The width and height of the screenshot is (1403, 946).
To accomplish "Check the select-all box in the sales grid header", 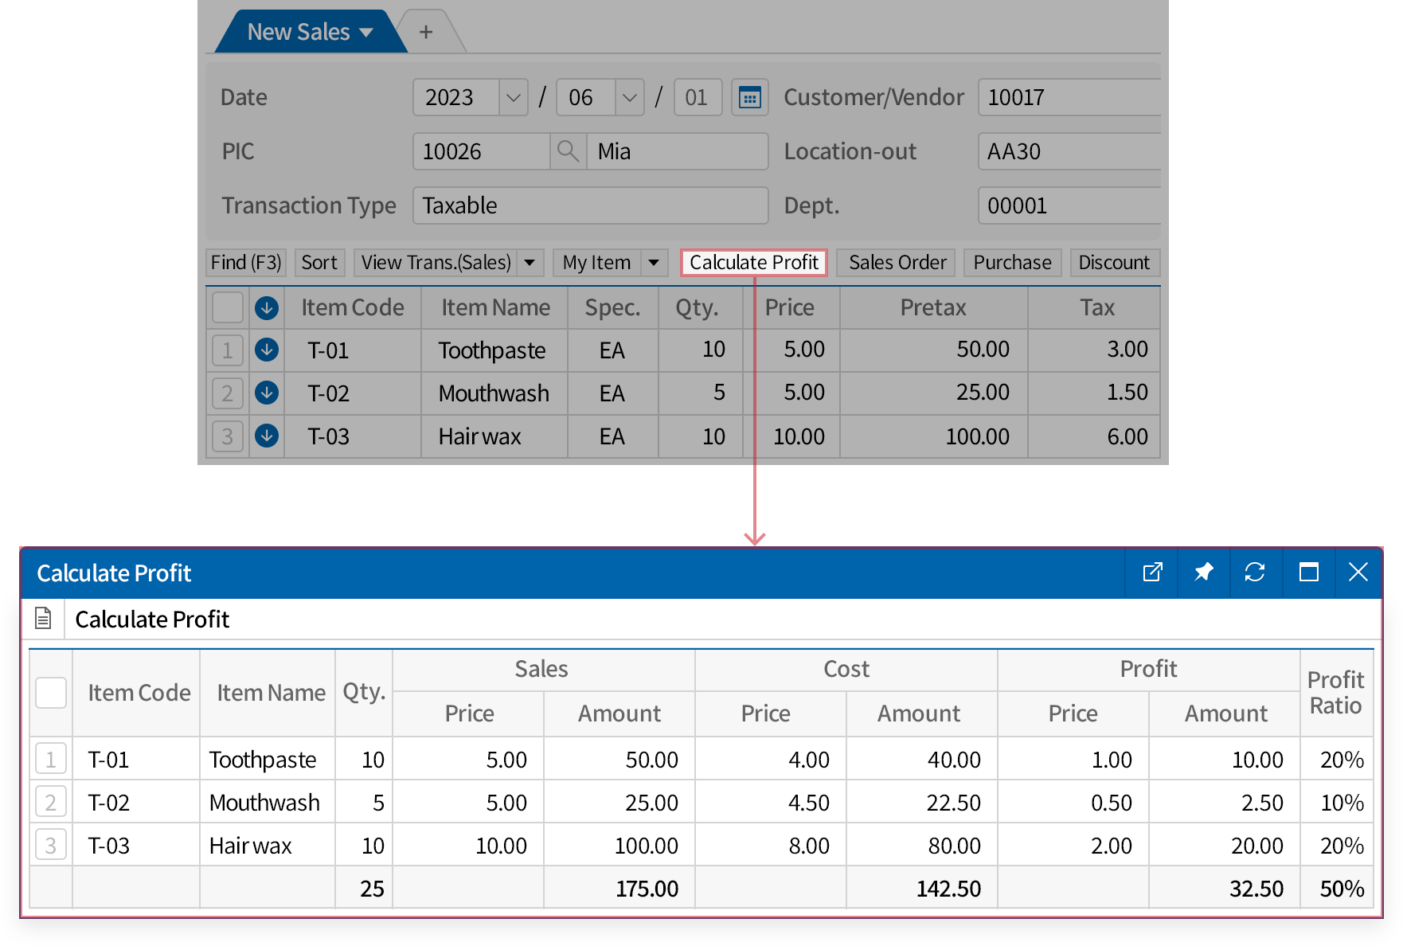I will point(227,307).
